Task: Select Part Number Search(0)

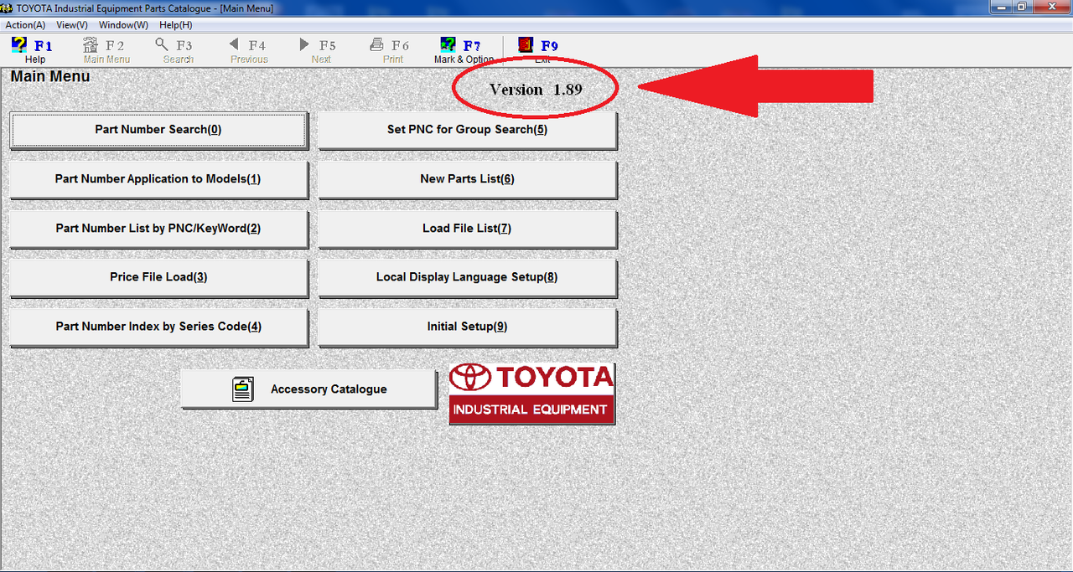Action: [158, 130]
